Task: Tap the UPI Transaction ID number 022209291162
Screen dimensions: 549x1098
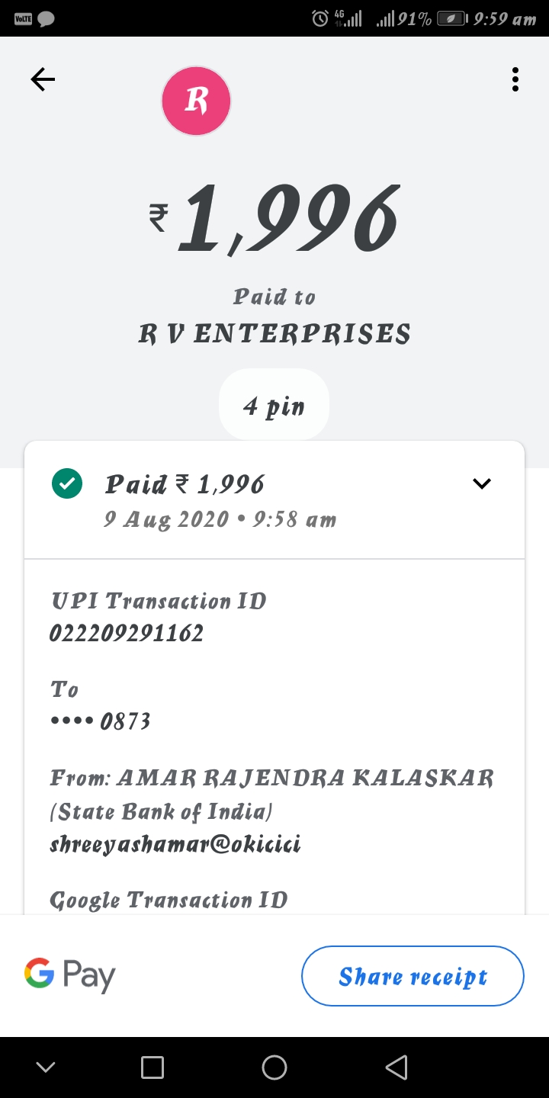Action: click(127, 634)
